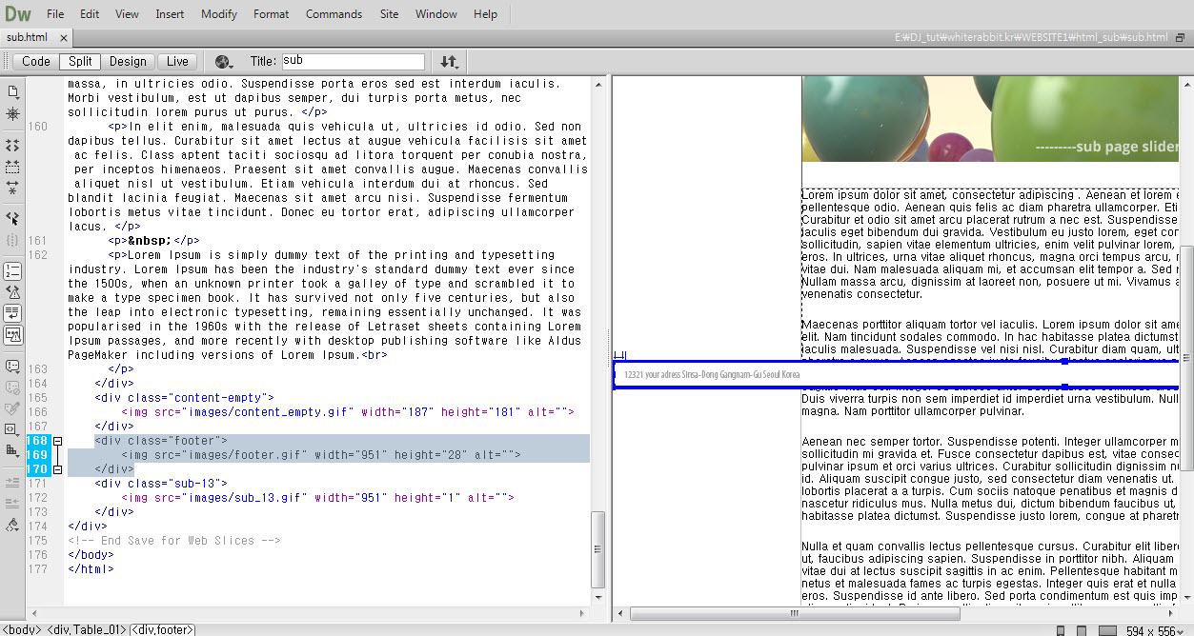1194x636 pixels.
Task: Toggle word wrap in coding toolbar
Action: [x=12, y=313]
